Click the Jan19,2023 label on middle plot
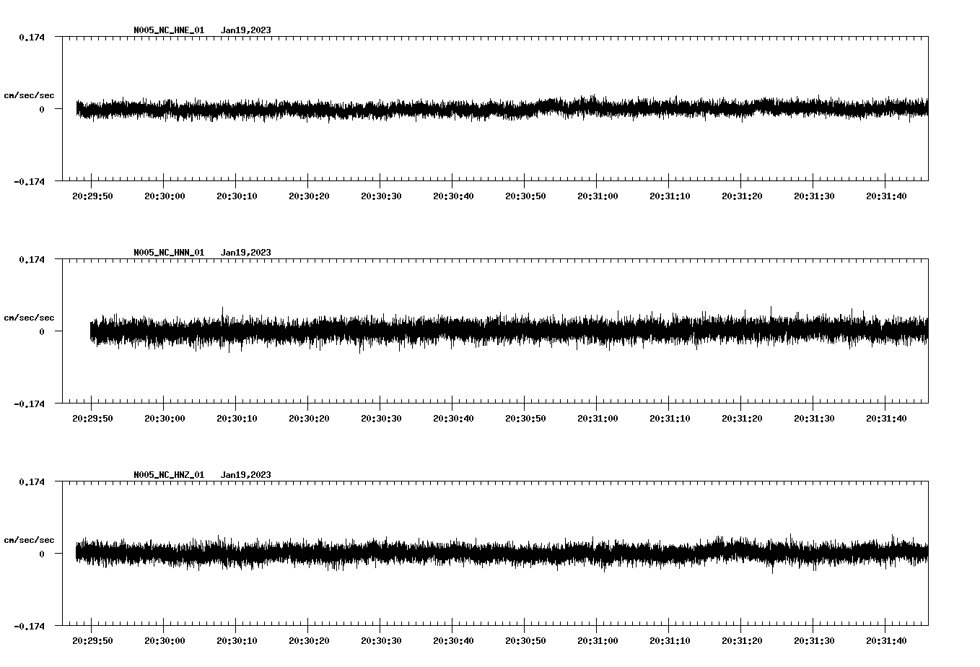980x667 pixels. coord(246,253)
